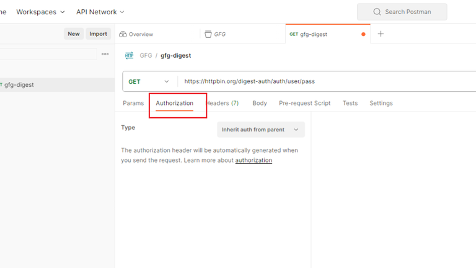Click the Import button
Viewport: 476px width, 268px height.
[x=98, y=33]
